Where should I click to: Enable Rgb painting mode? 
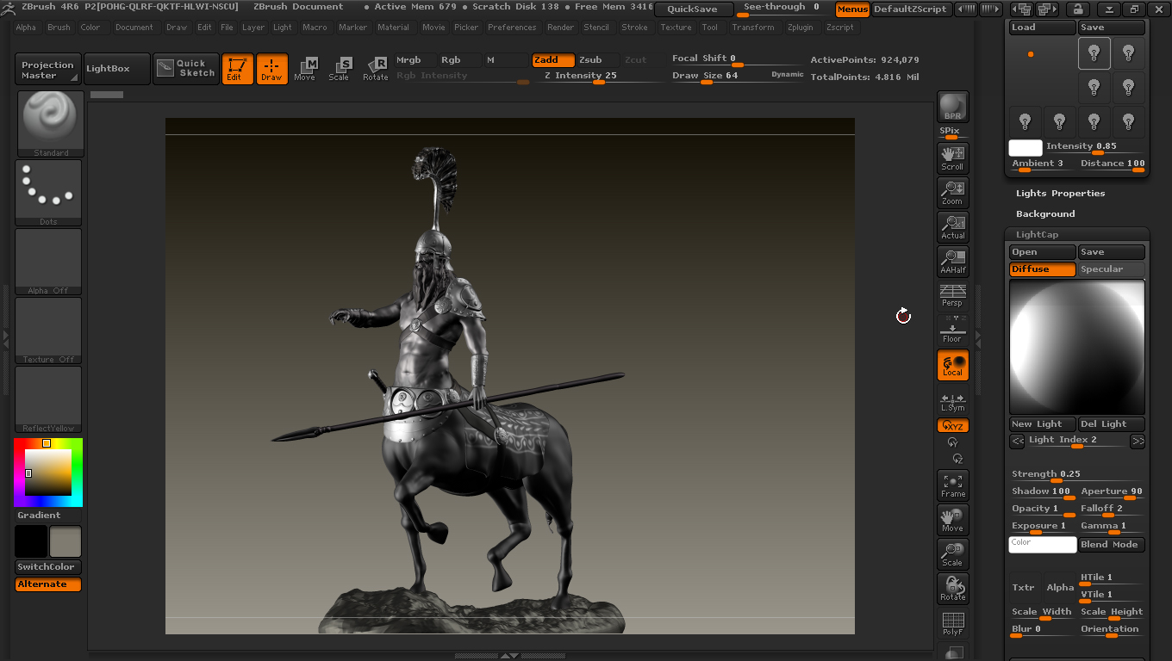point(459,60)
